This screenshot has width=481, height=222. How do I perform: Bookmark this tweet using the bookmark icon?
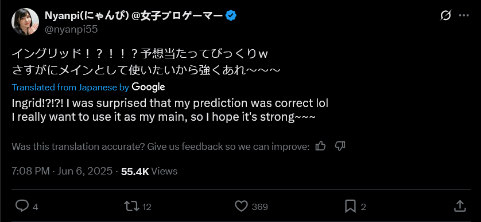click(x=350, y=207)
